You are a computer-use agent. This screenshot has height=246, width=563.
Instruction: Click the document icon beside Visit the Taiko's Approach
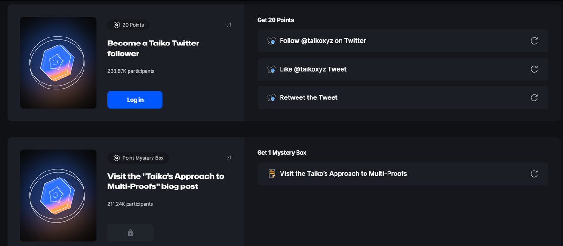tap(272, 174)
